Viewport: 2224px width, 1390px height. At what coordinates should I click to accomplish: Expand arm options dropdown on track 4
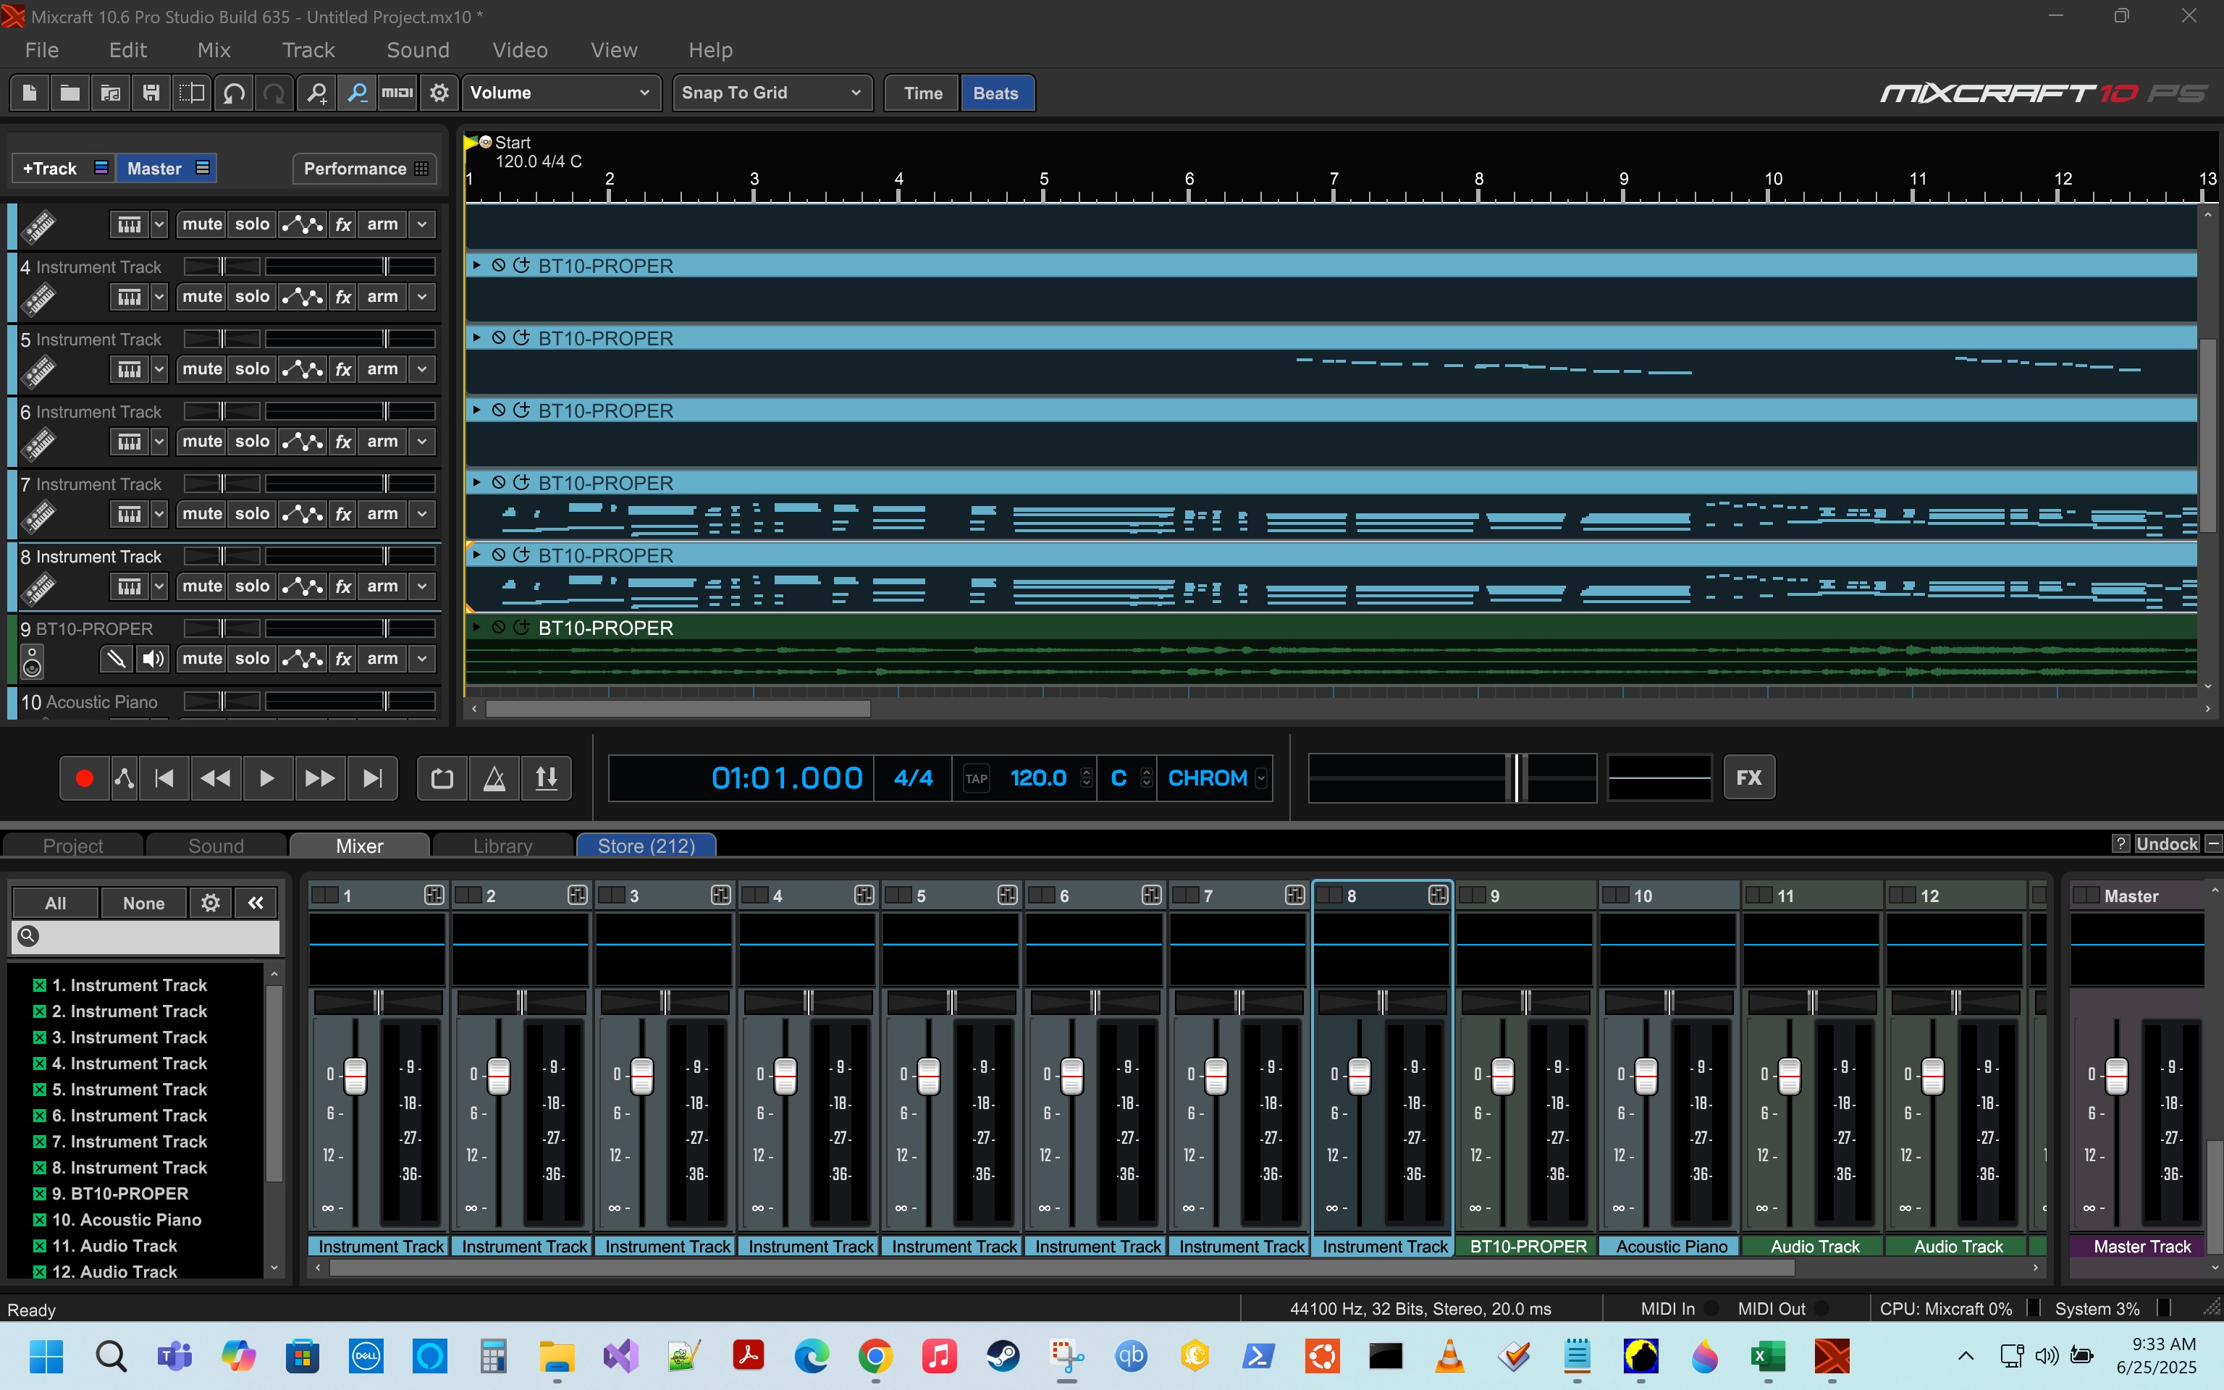pos(422,297)
